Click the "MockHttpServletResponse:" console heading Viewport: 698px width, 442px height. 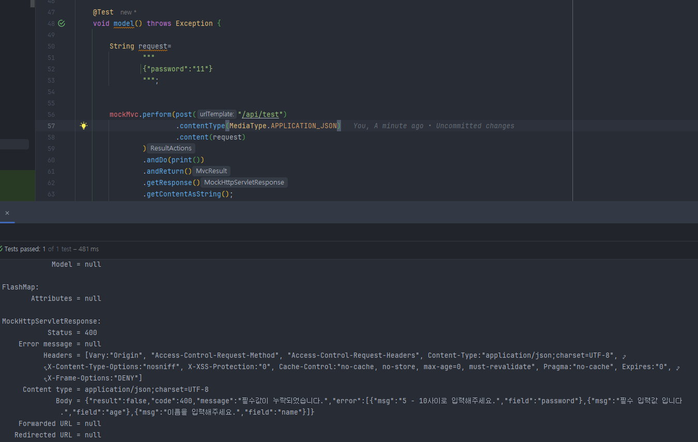pyautogui.click(x=52, y=321)
